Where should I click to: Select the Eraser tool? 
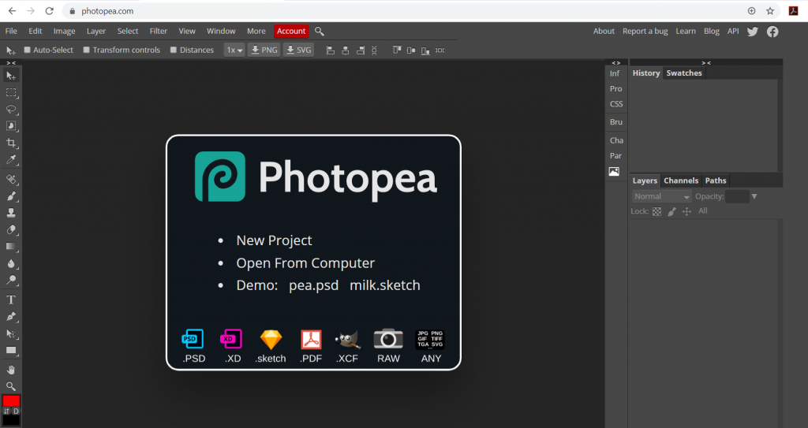pos(11,229)
